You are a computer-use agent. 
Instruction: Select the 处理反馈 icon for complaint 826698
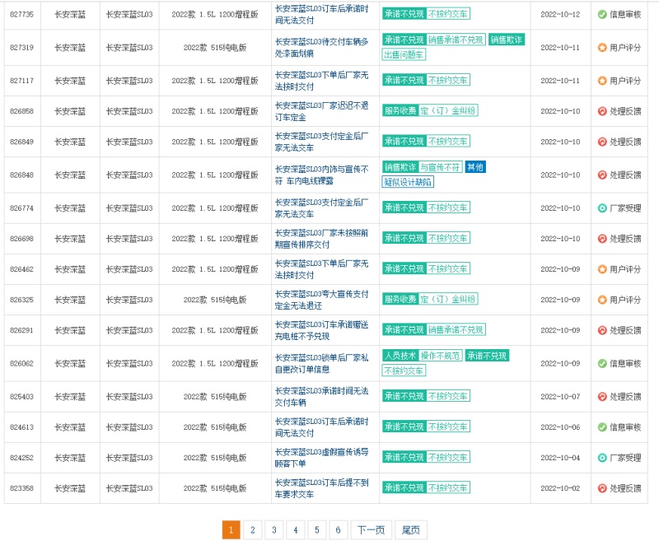click(x=602, y=239)
